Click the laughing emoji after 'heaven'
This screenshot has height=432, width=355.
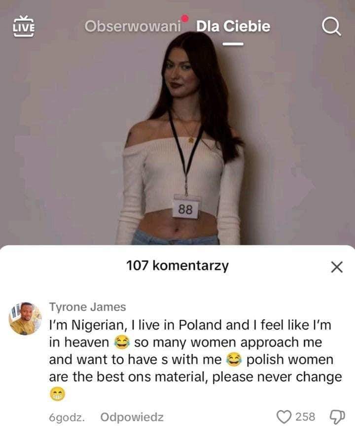click(x=122, y=342)
